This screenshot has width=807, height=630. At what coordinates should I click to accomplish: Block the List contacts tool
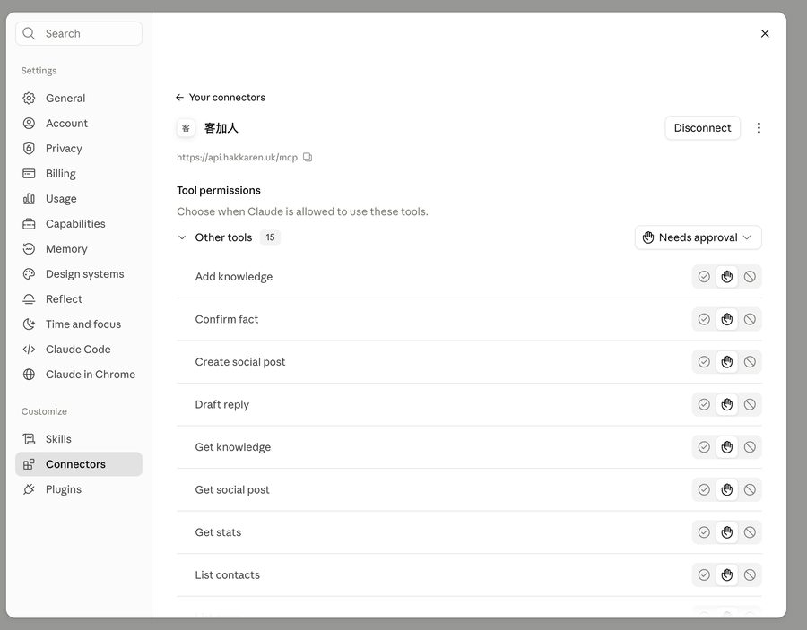[750, 575]
